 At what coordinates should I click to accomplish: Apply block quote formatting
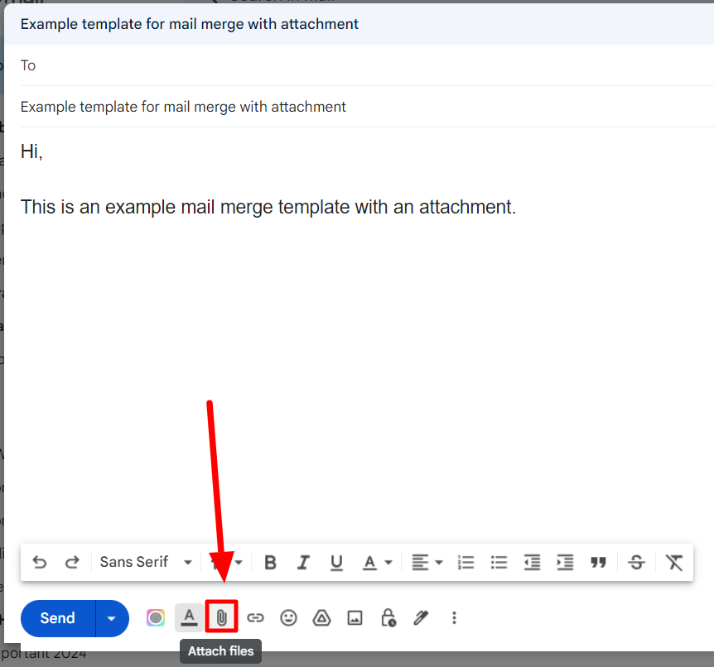click(598, 563)
